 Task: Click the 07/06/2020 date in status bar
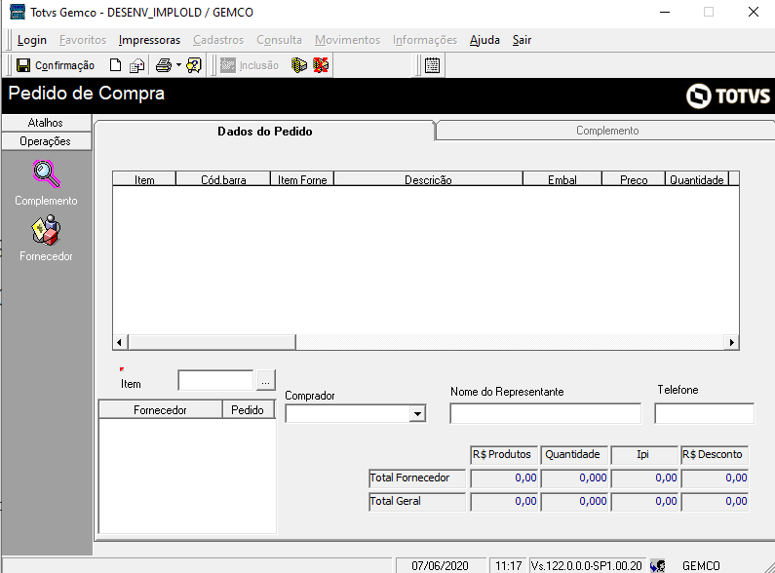(440, 565)
